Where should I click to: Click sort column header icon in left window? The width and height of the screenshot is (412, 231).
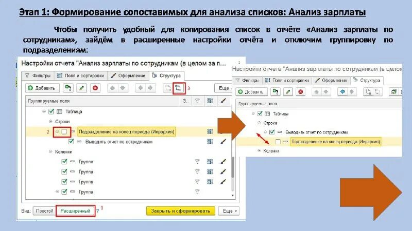[210, 101]
